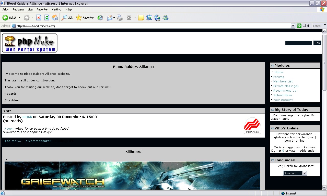Click the grey forward arrow in the toolbar

coord(27,18)
